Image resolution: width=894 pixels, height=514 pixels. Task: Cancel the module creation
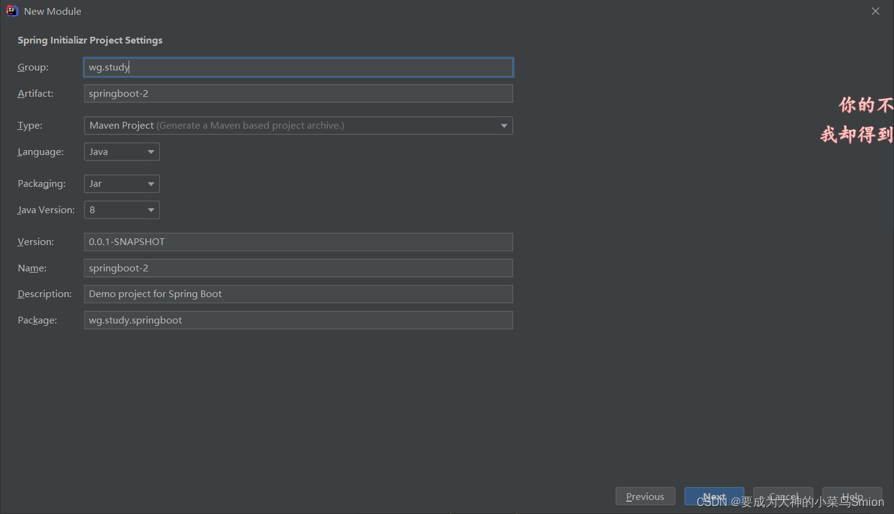783,496
